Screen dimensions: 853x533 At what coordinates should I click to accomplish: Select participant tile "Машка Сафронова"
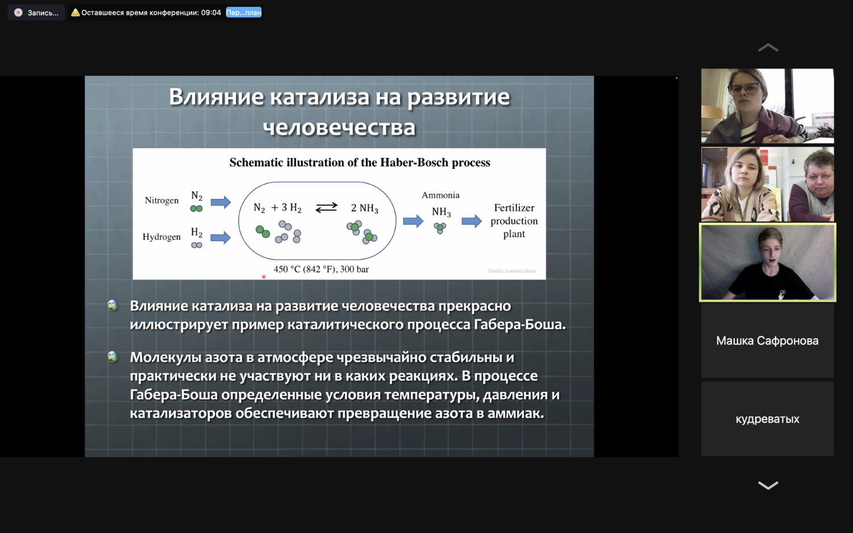[767, 341]
